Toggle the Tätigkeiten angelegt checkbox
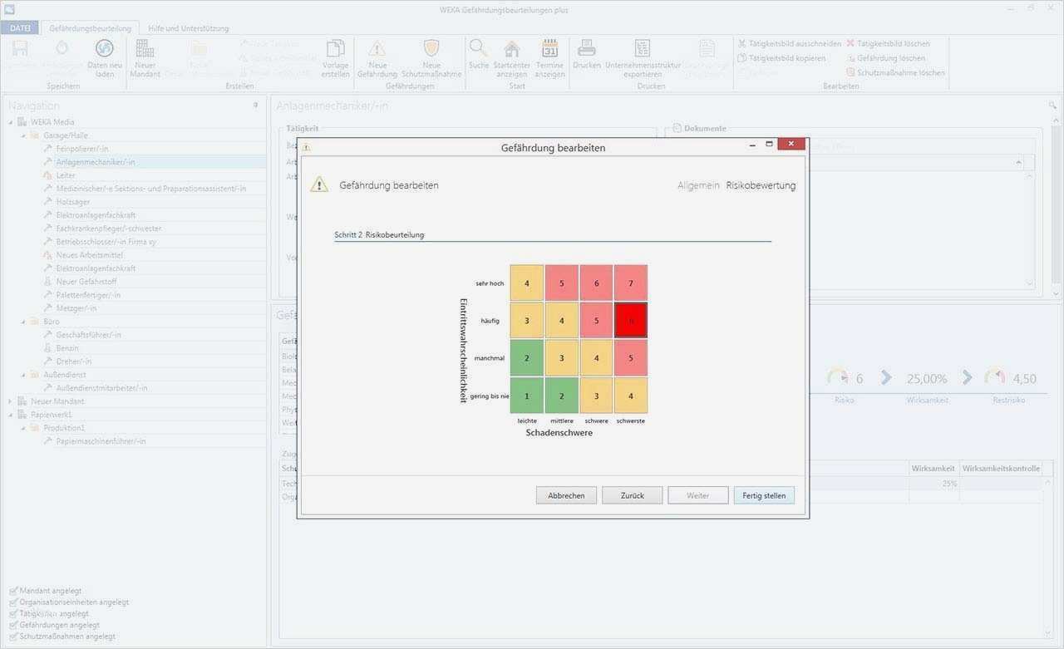 point(13,614)
